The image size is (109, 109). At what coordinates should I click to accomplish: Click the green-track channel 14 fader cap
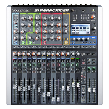pos(78,85)
